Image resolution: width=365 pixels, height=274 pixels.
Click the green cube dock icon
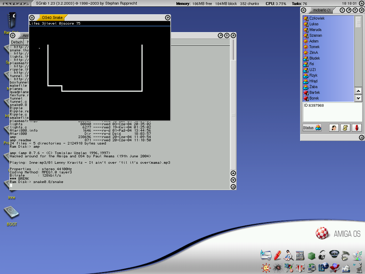click(x=312, y=256)
